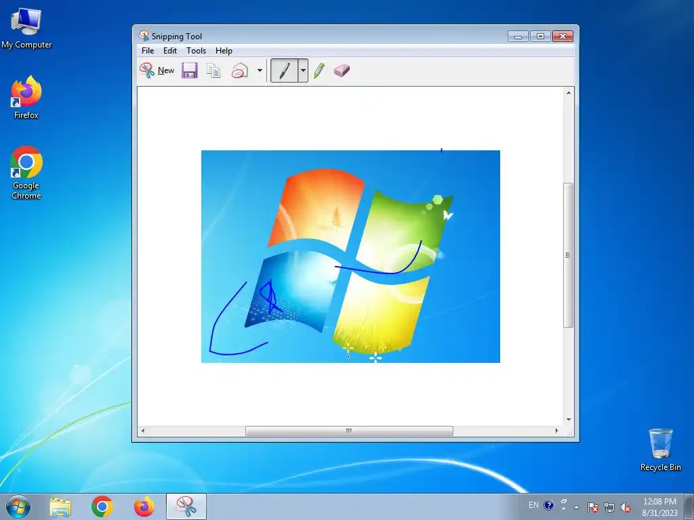This screenshot has height=520, width=694.
Task: Click the vertical scrollbar up arrow
Action: tap(569, 93)
